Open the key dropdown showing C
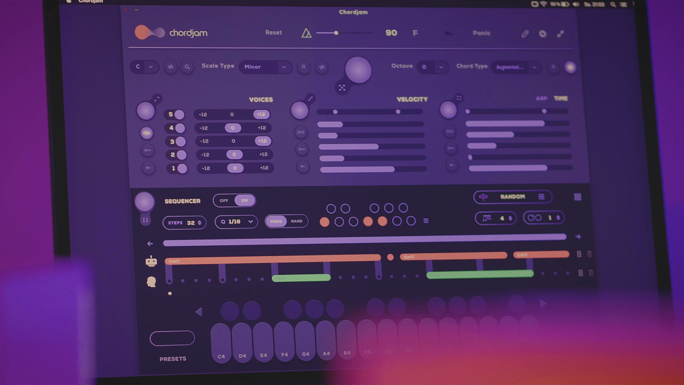Viewport: 684px width, 385px height. pos(144,67)
